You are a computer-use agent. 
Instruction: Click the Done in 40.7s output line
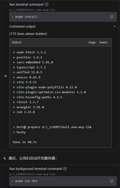tap(25, 142)
